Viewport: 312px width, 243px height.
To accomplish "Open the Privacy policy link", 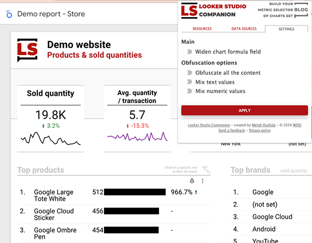I will (260, 131).
